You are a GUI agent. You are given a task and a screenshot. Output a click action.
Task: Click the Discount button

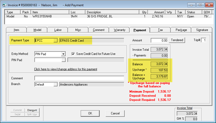pos(32,110)
